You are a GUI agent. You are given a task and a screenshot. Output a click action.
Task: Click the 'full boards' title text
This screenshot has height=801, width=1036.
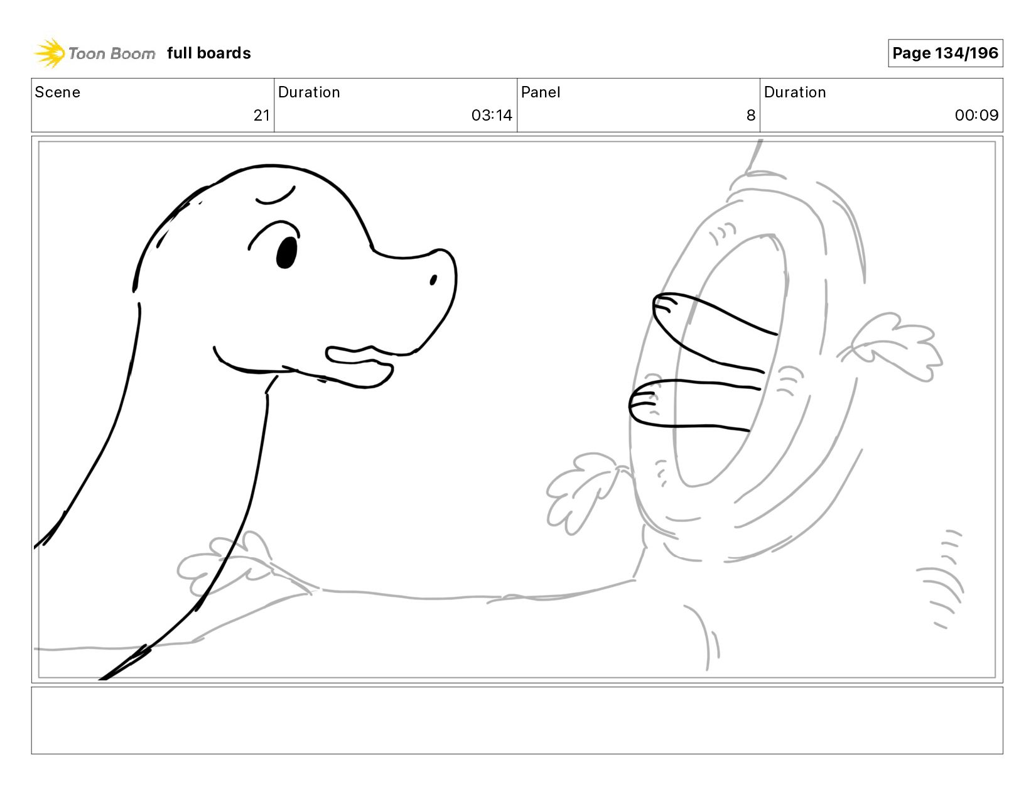(x=209, y=53)
